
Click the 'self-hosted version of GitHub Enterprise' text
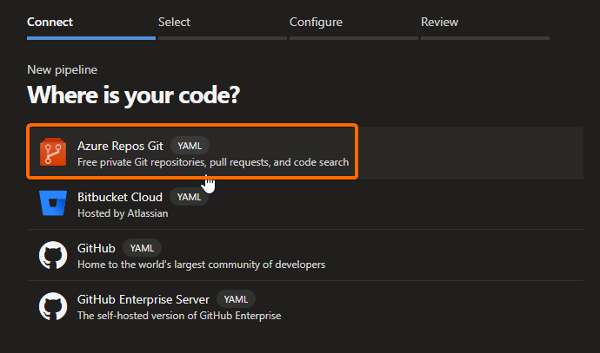[179, 316]
